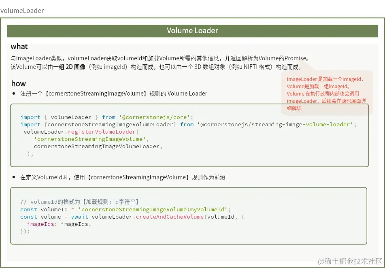Click the red note line "imageLoader 是加载一个ImageId，"

tap(325, 79)
